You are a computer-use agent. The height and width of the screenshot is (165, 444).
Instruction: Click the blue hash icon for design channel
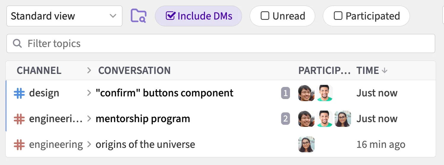coord(19,93)
